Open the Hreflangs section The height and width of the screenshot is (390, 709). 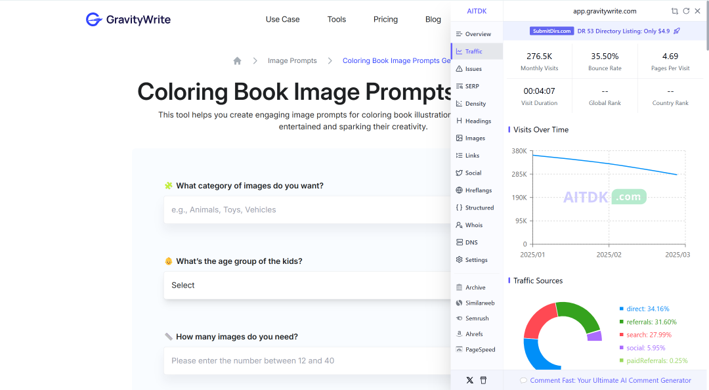[x=477, y=190]
